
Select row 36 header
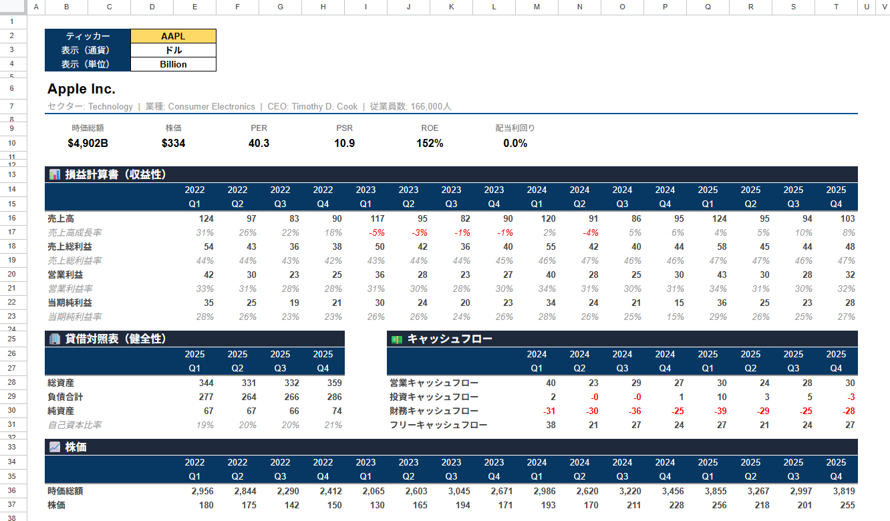click(13, 491)
